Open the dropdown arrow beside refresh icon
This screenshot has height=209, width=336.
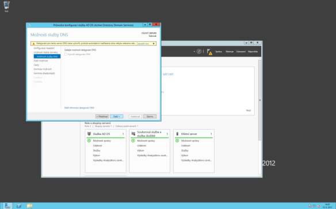click(194, 52)
